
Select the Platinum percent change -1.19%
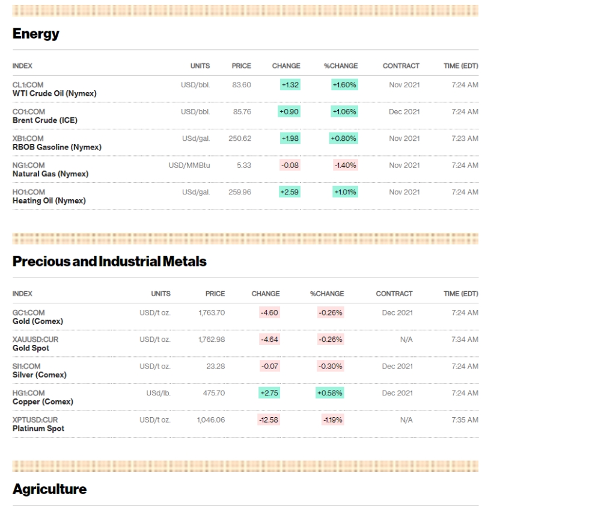(333, 420)
